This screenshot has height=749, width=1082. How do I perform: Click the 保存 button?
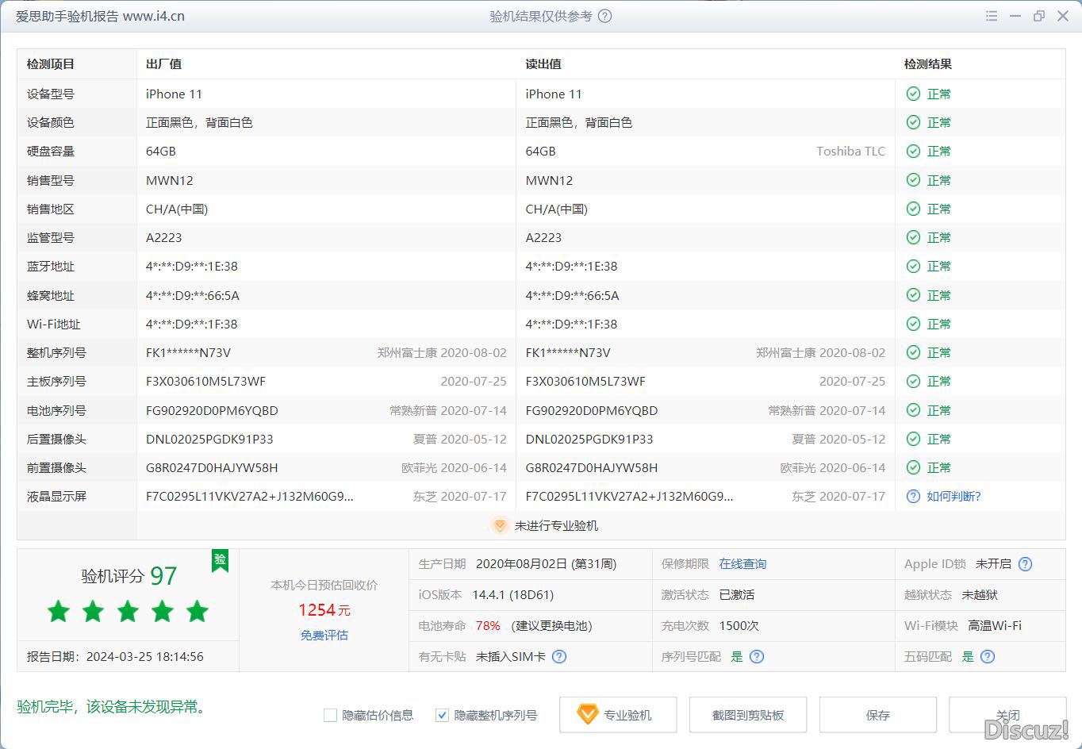[878, 715]
